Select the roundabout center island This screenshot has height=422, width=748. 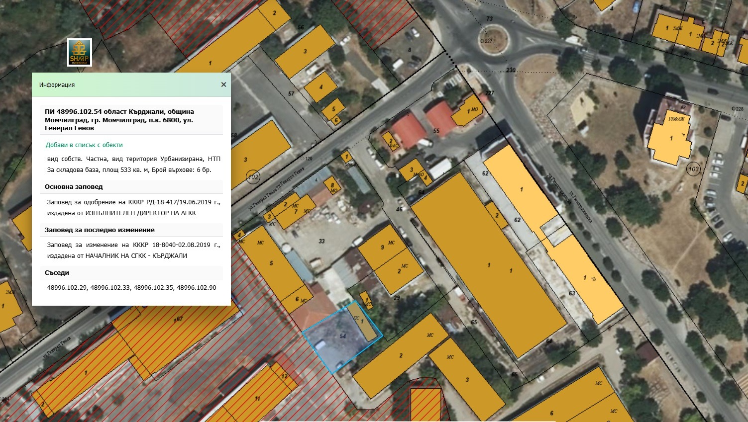pyautogui.click(x=493, y=38)
